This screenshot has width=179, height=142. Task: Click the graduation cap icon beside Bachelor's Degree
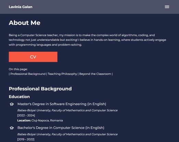(12, 128)
